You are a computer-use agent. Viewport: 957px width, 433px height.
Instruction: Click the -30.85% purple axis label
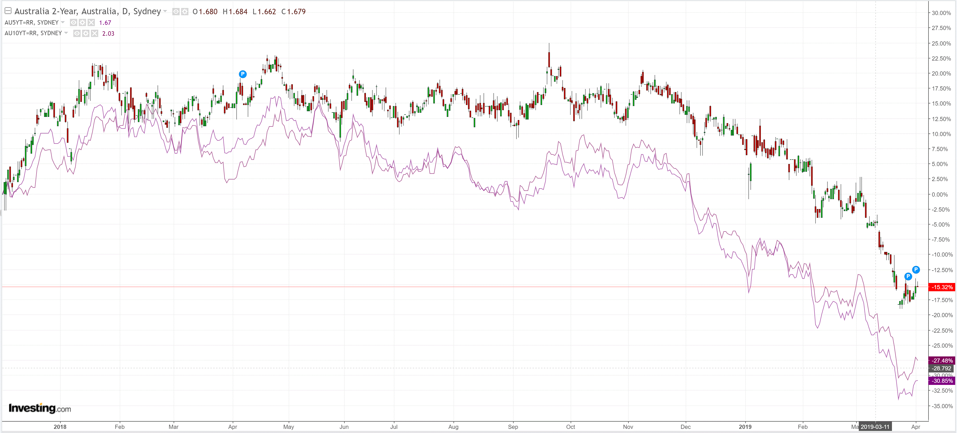click(x=942, y=381)
